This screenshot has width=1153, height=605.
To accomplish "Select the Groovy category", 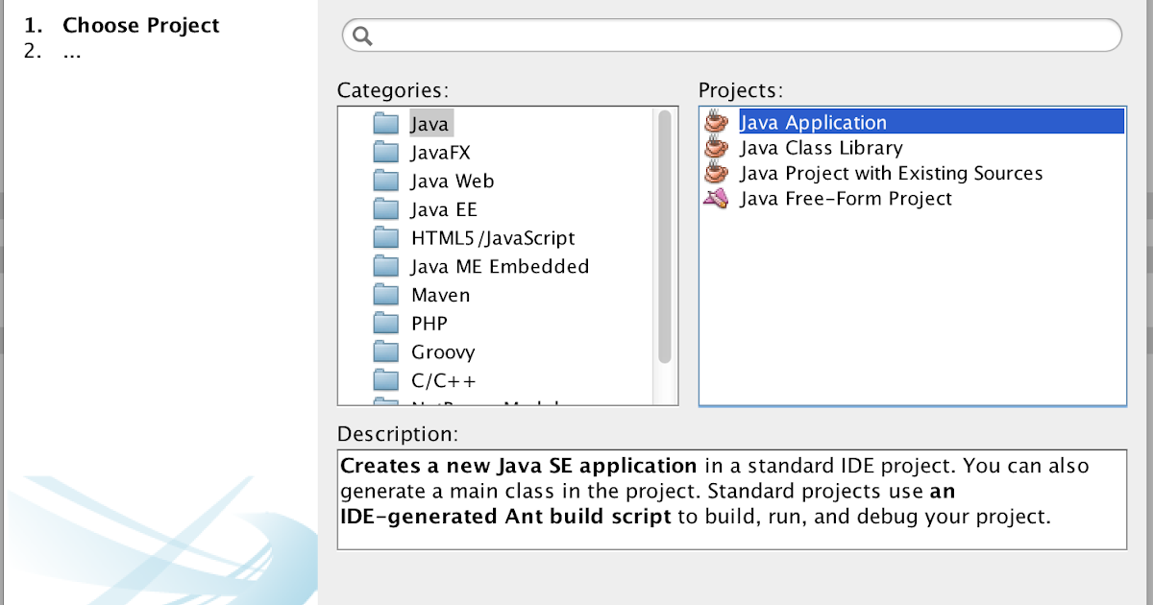I will coord(442,351).
